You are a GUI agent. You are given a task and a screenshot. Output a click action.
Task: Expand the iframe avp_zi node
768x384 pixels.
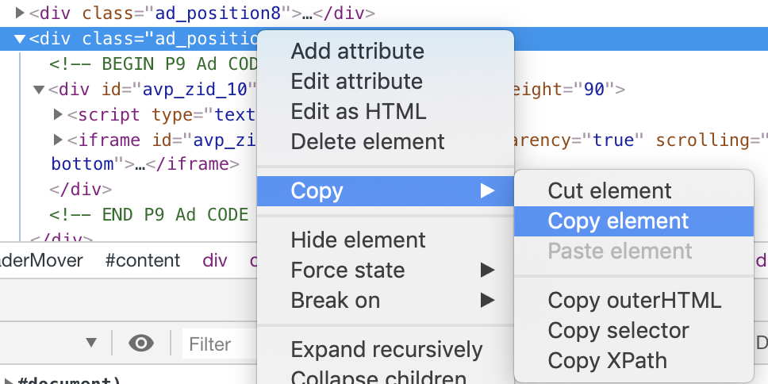pos(58,140)
